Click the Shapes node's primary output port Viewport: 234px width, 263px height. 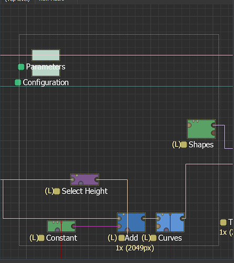pyautogui.click(x=213, y=125)
